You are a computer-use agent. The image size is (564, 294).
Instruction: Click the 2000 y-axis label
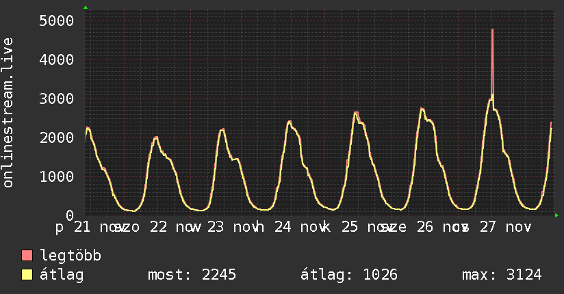pyautogui.click(x=57, y=137)
